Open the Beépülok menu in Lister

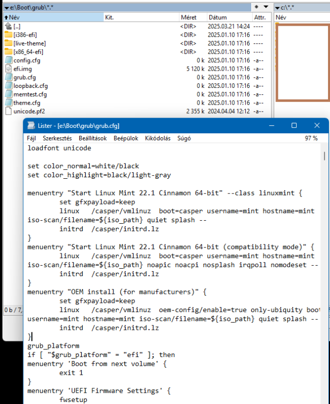pos(126,138)
